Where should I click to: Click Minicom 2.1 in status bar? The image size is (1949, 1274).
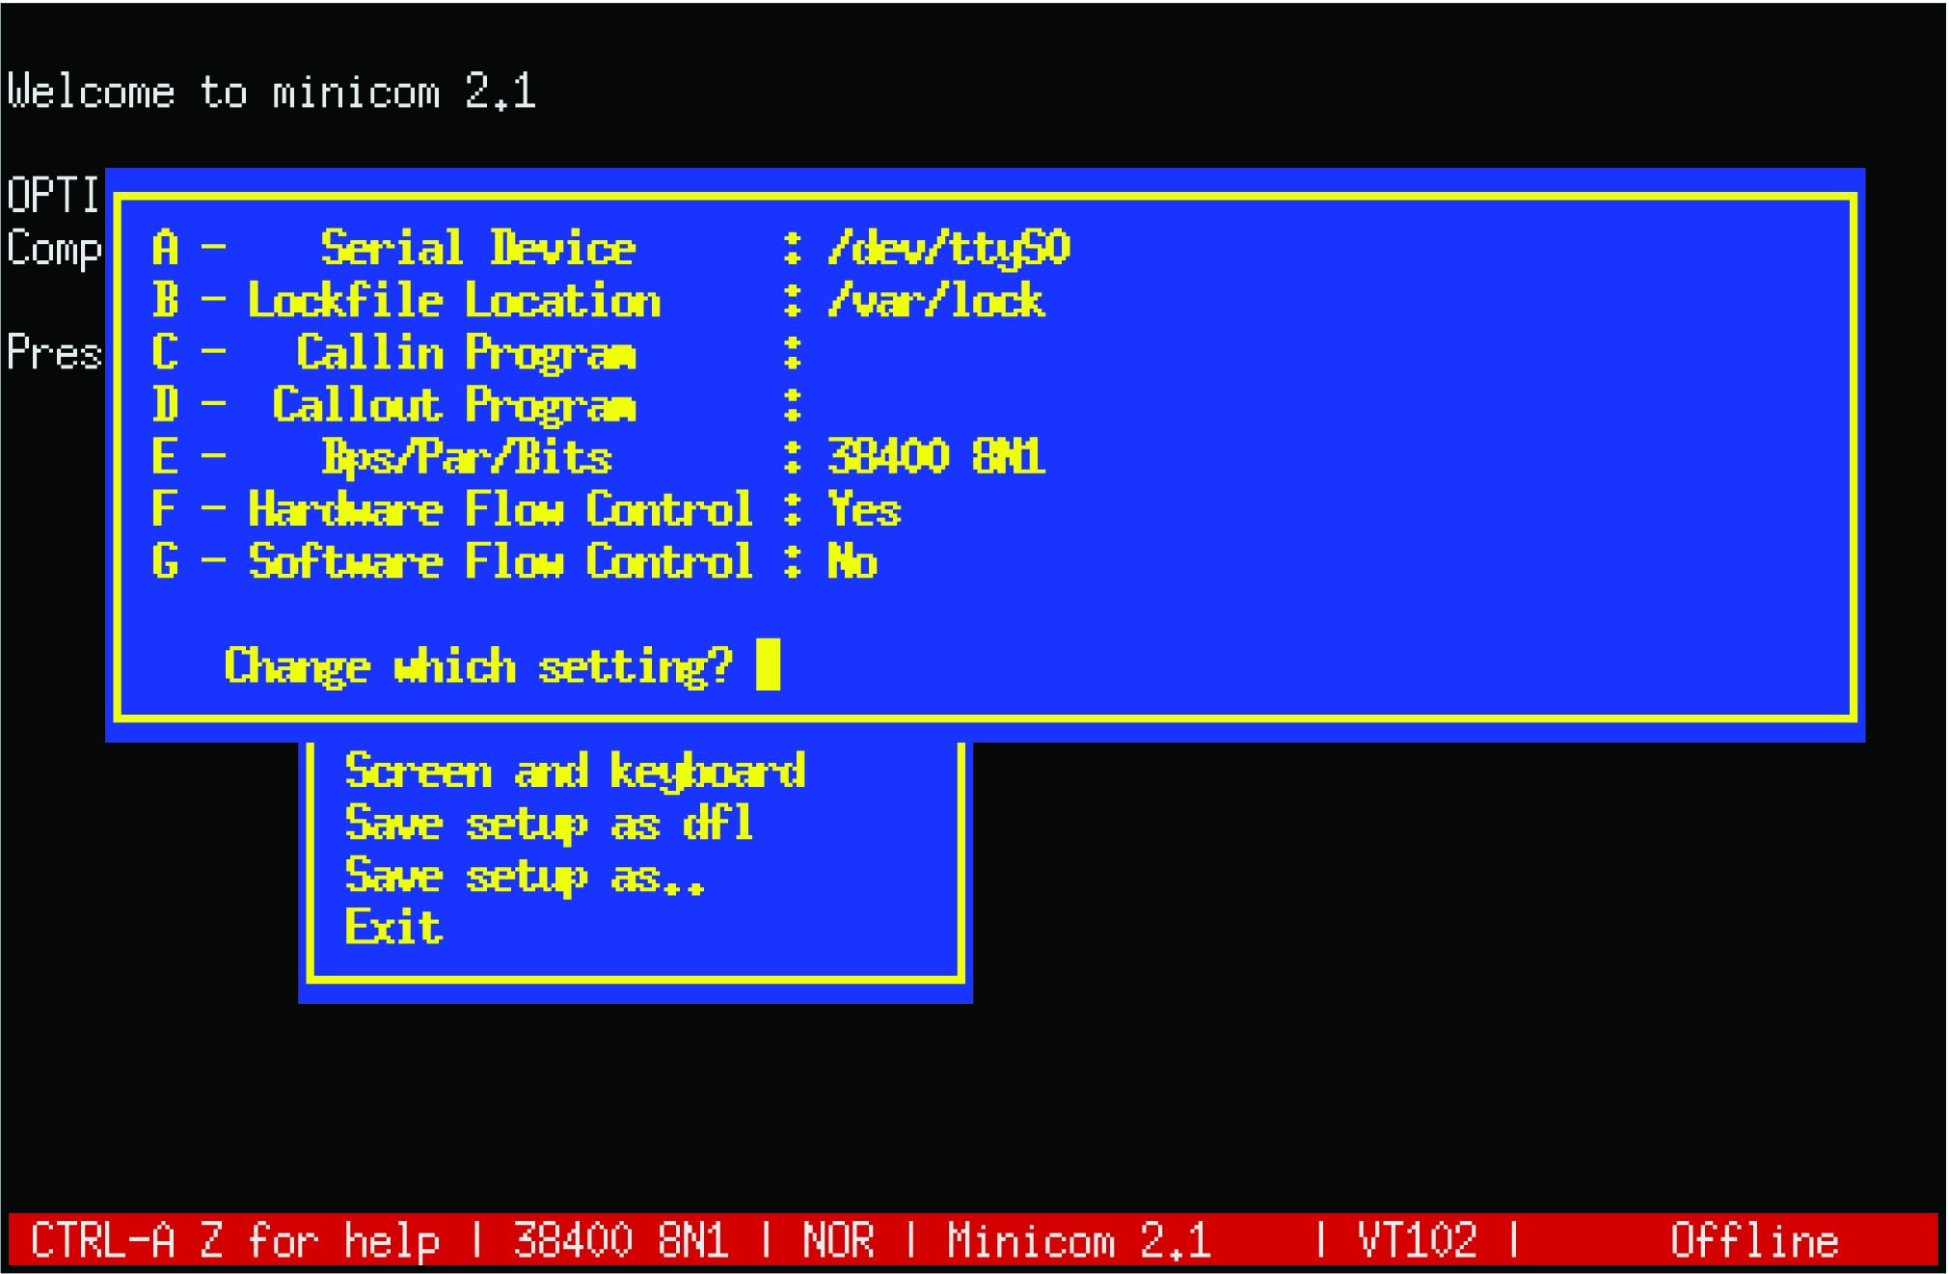(x=1079, y=1240)
